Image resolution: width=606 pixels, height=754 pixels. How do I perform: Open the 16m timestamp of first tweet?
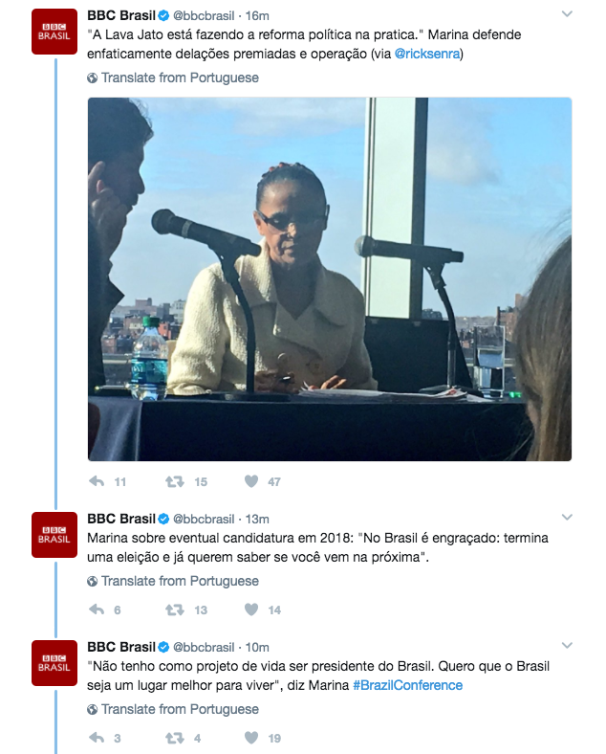[x=257, y=15]
